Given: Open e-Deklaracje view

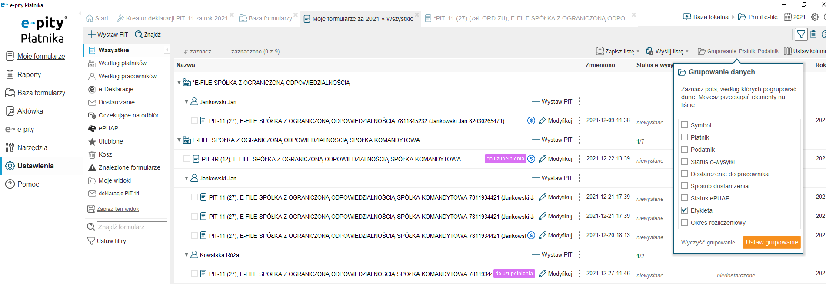Looking at the screenshot, I should click(111, 89).
